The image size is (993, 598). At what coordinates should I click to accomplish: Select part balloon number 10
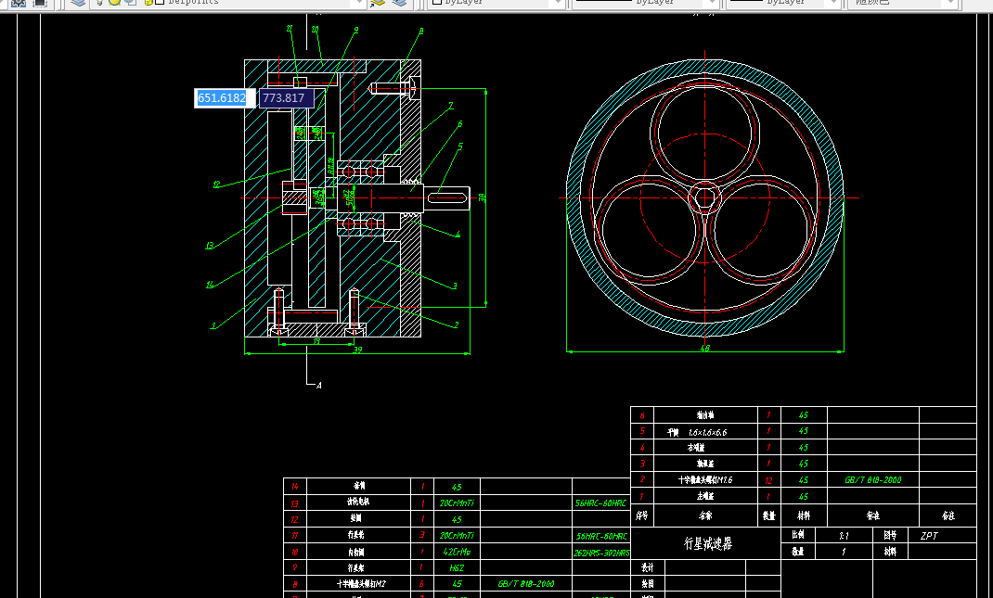click(315, 29)
